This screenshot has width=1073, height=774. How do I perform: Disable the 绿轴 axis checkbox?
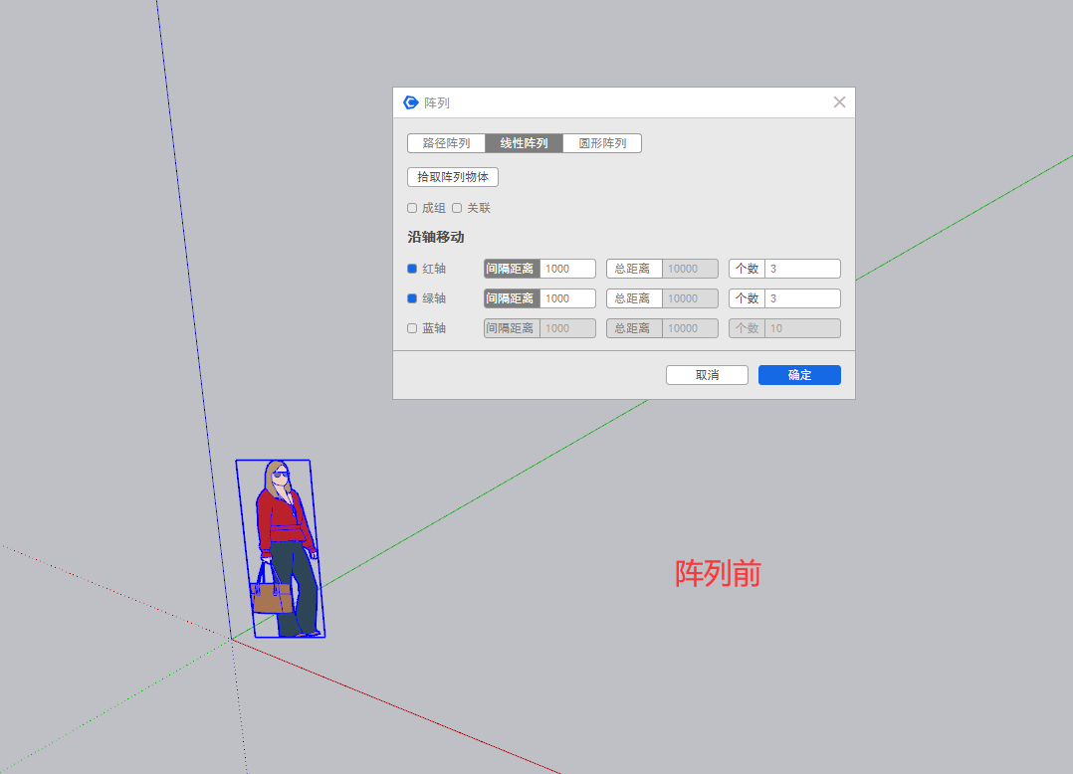(412, 298)
